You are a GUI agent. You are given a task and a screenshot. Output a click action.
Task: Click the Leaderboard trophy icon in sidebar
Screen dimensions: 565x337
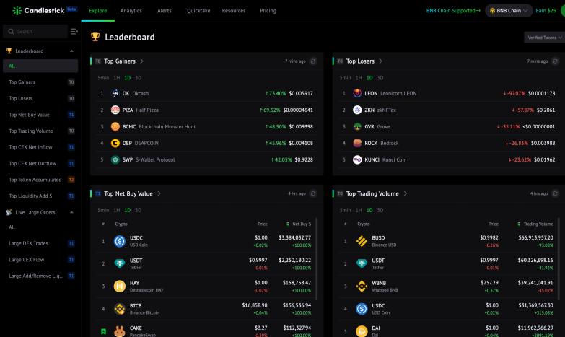[x=9, y=51]
